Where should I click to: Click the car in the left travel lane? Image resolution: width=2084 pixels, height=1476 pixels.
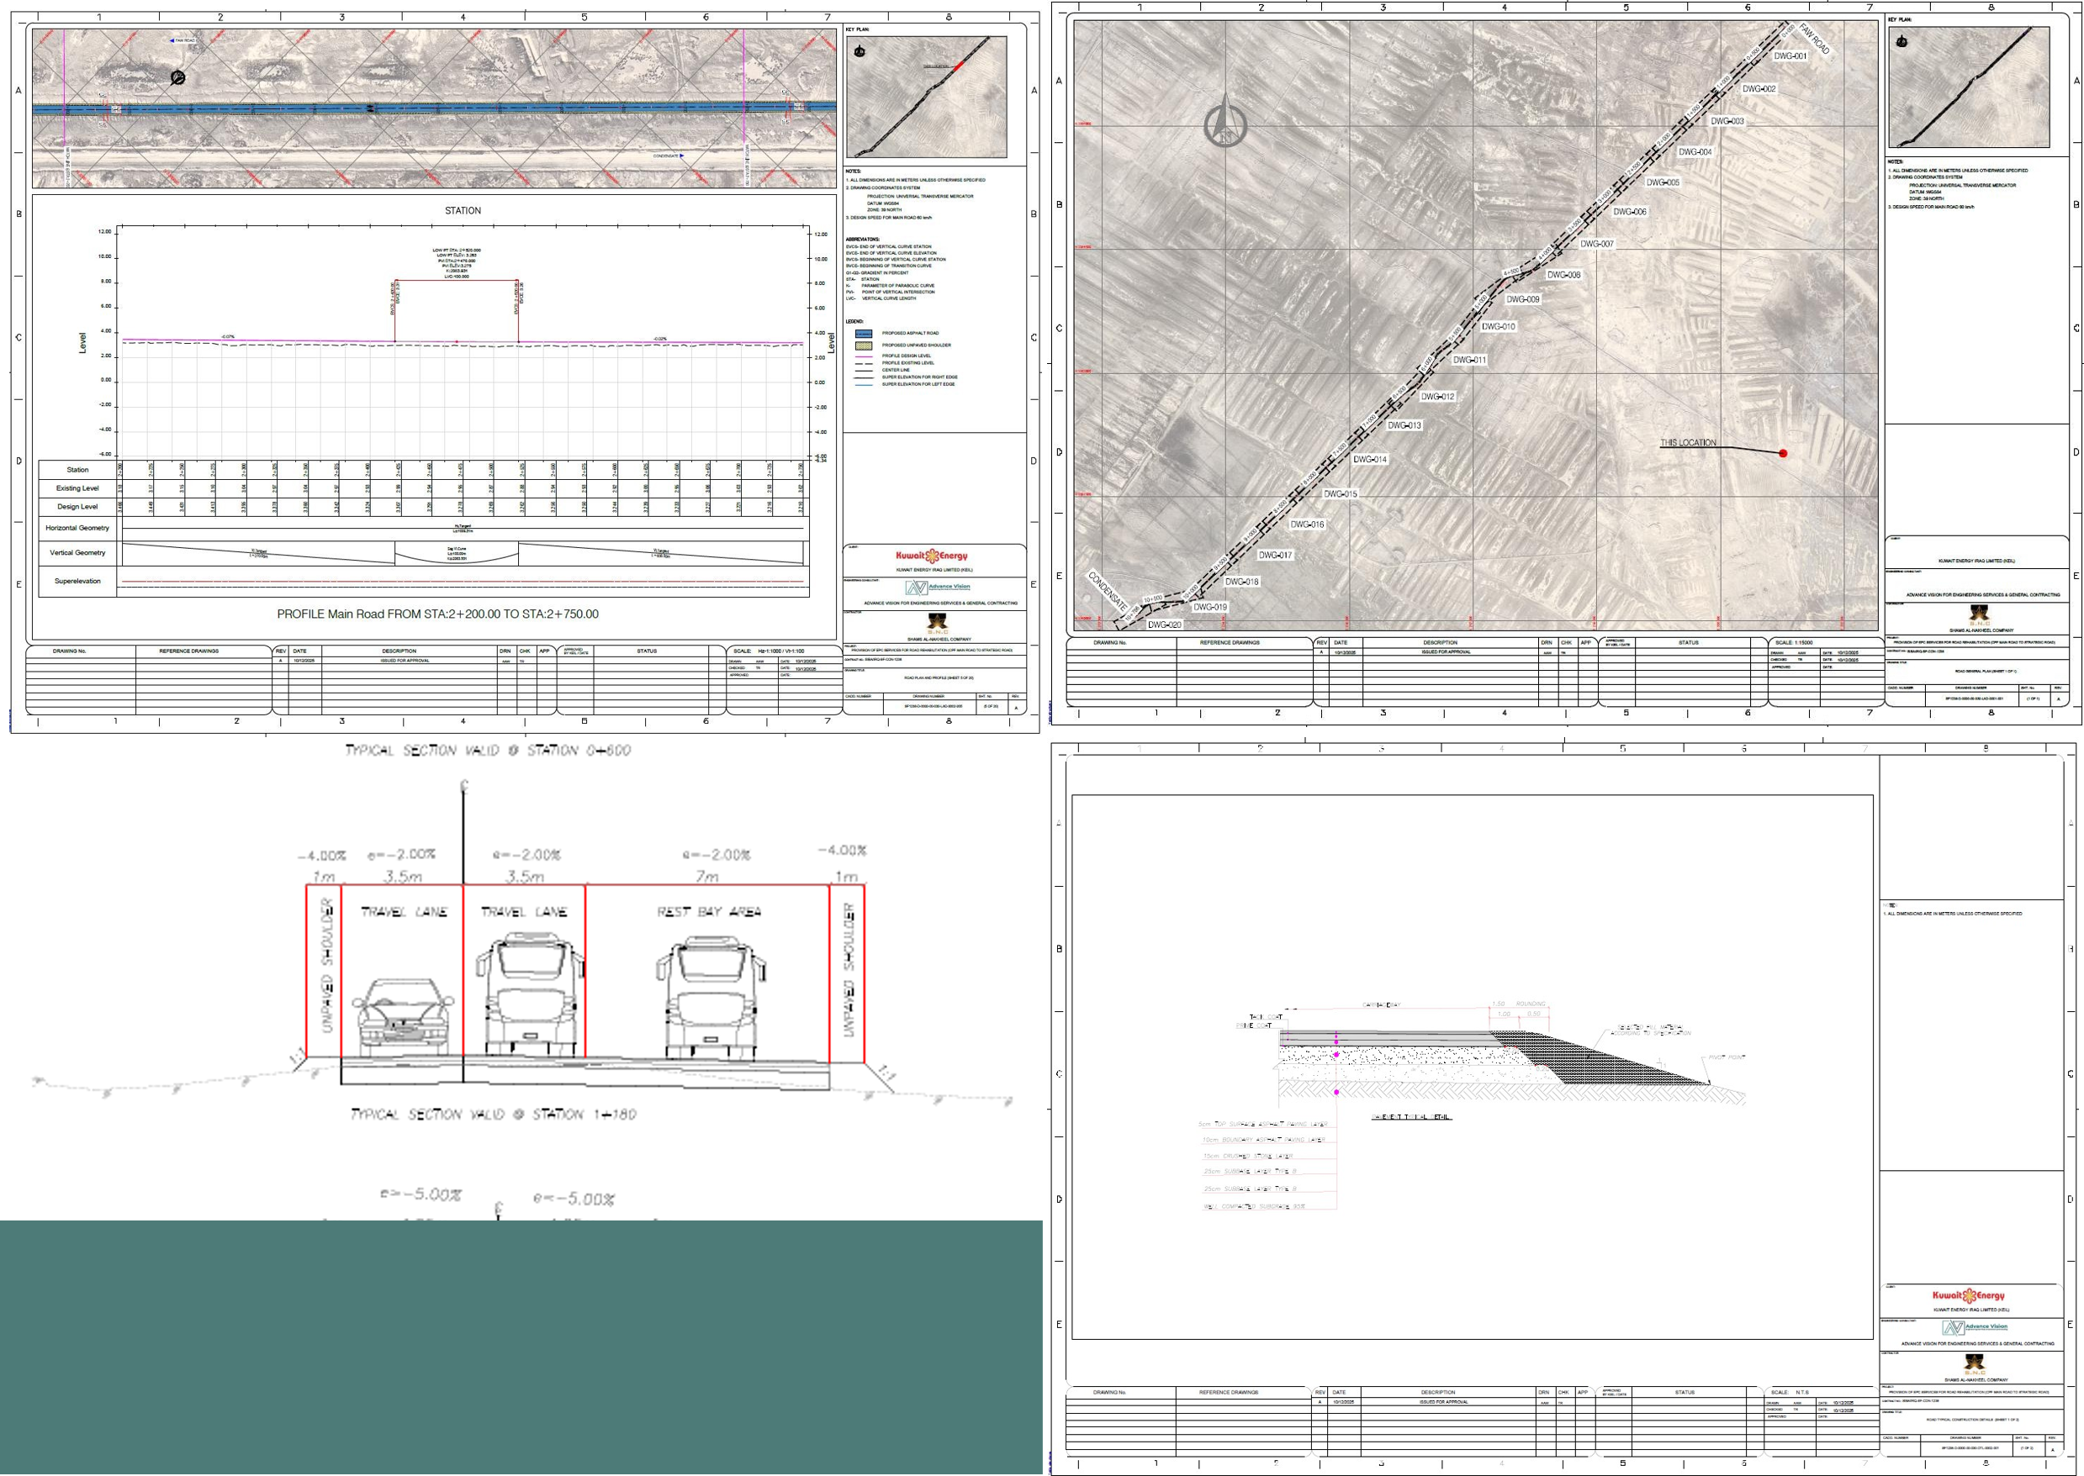pos(405,1018)
